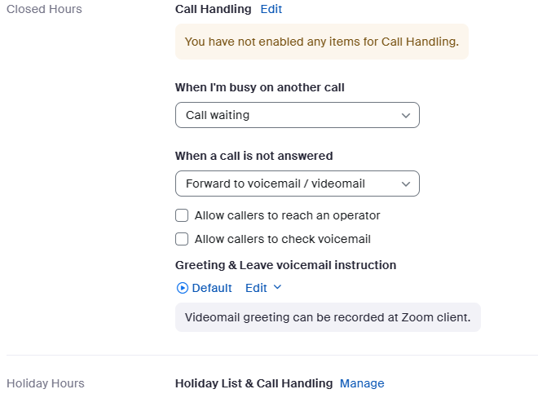Click the 'not enabled any items' warning banner

pos(321,41)
